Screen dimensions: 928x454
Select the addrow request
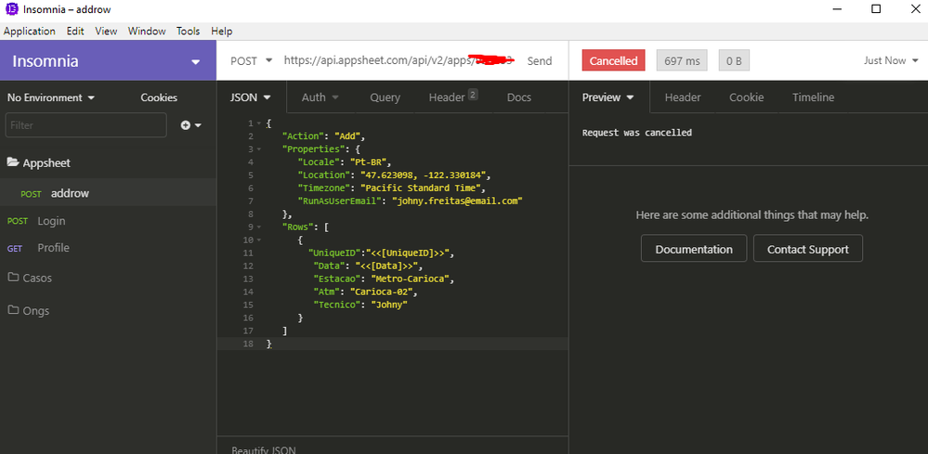pos(109,193)
